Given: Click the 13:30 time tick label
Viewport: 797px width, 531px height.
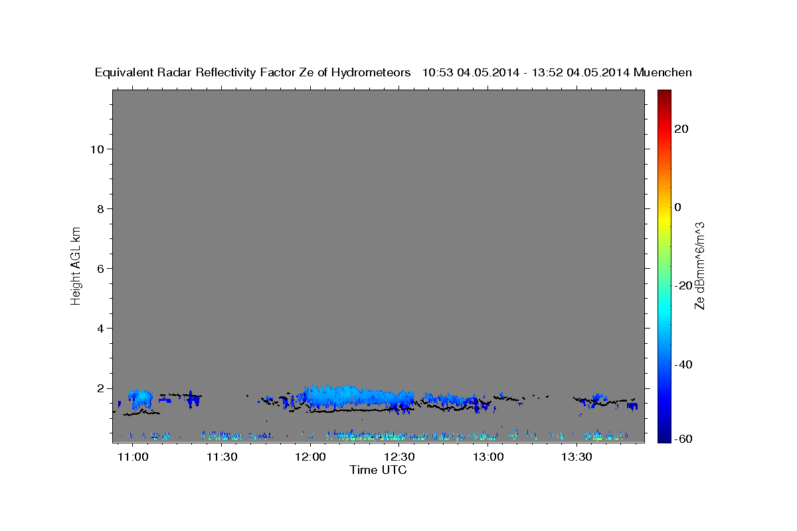Looking at the screenshot, I should click(577, 457).
